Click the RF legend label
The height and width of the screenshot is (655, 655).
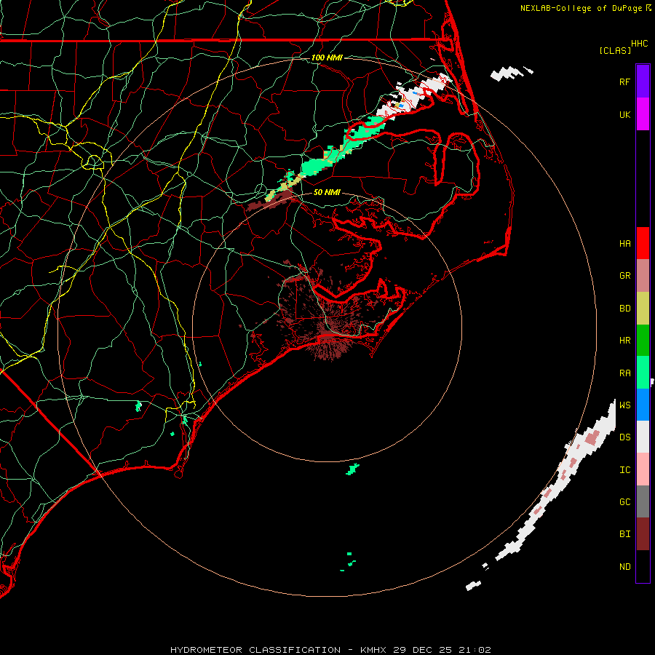coord(624,82)
